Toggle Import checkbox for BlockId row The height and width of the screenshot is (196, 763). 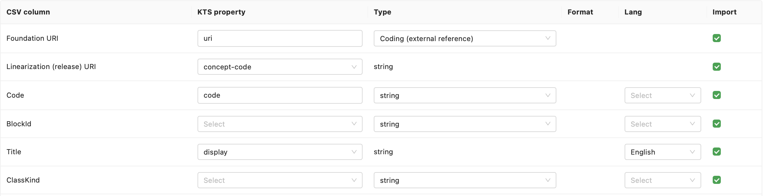pos(716,124)
